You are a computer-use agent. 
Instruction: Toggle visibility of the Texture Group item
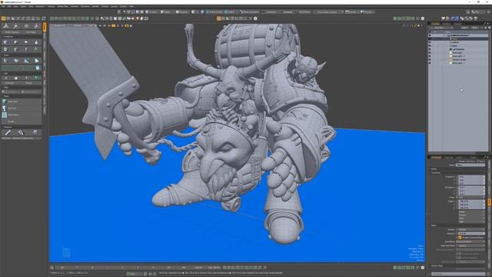430,59
